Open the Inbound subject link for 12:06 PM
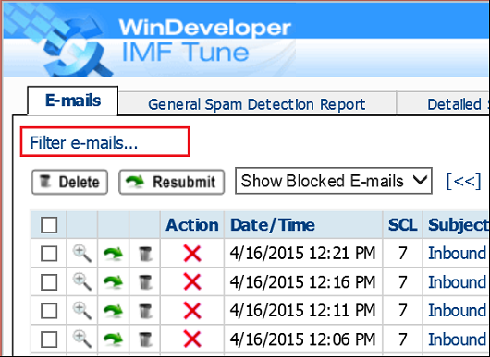The height and width of the screenshot is (357, 490). 458,339
